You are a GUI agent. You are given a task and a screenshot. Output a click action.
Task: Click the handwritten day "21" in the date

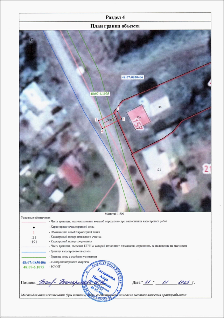click(148, 282)
